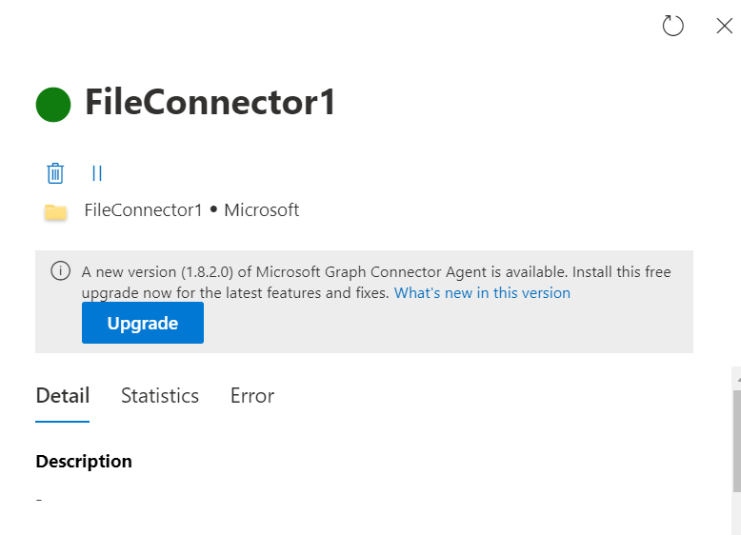Click the new version notification message text
This screenshot has height=535, width=741.
[x=376, y=272]
